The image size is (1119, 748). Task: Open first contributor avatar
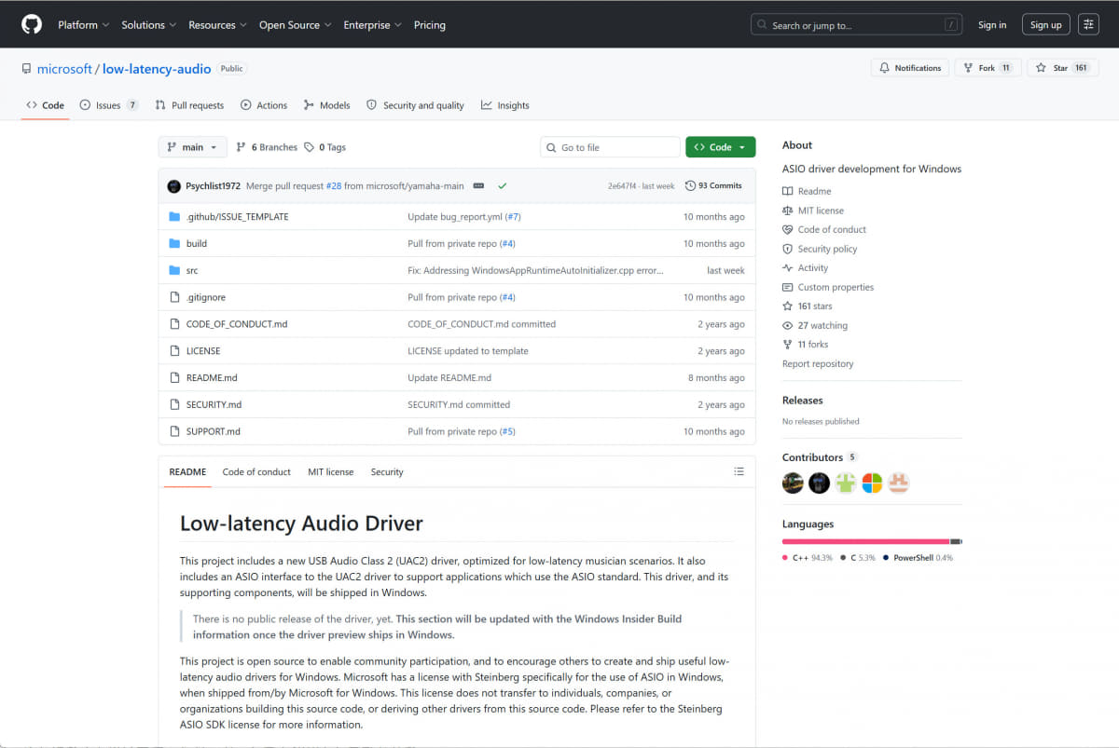tap(793, 483)
